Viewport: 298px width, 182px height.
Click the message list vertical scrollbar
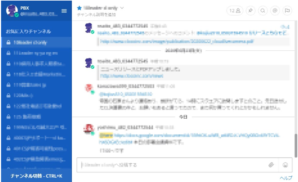(x=296, y=145)
